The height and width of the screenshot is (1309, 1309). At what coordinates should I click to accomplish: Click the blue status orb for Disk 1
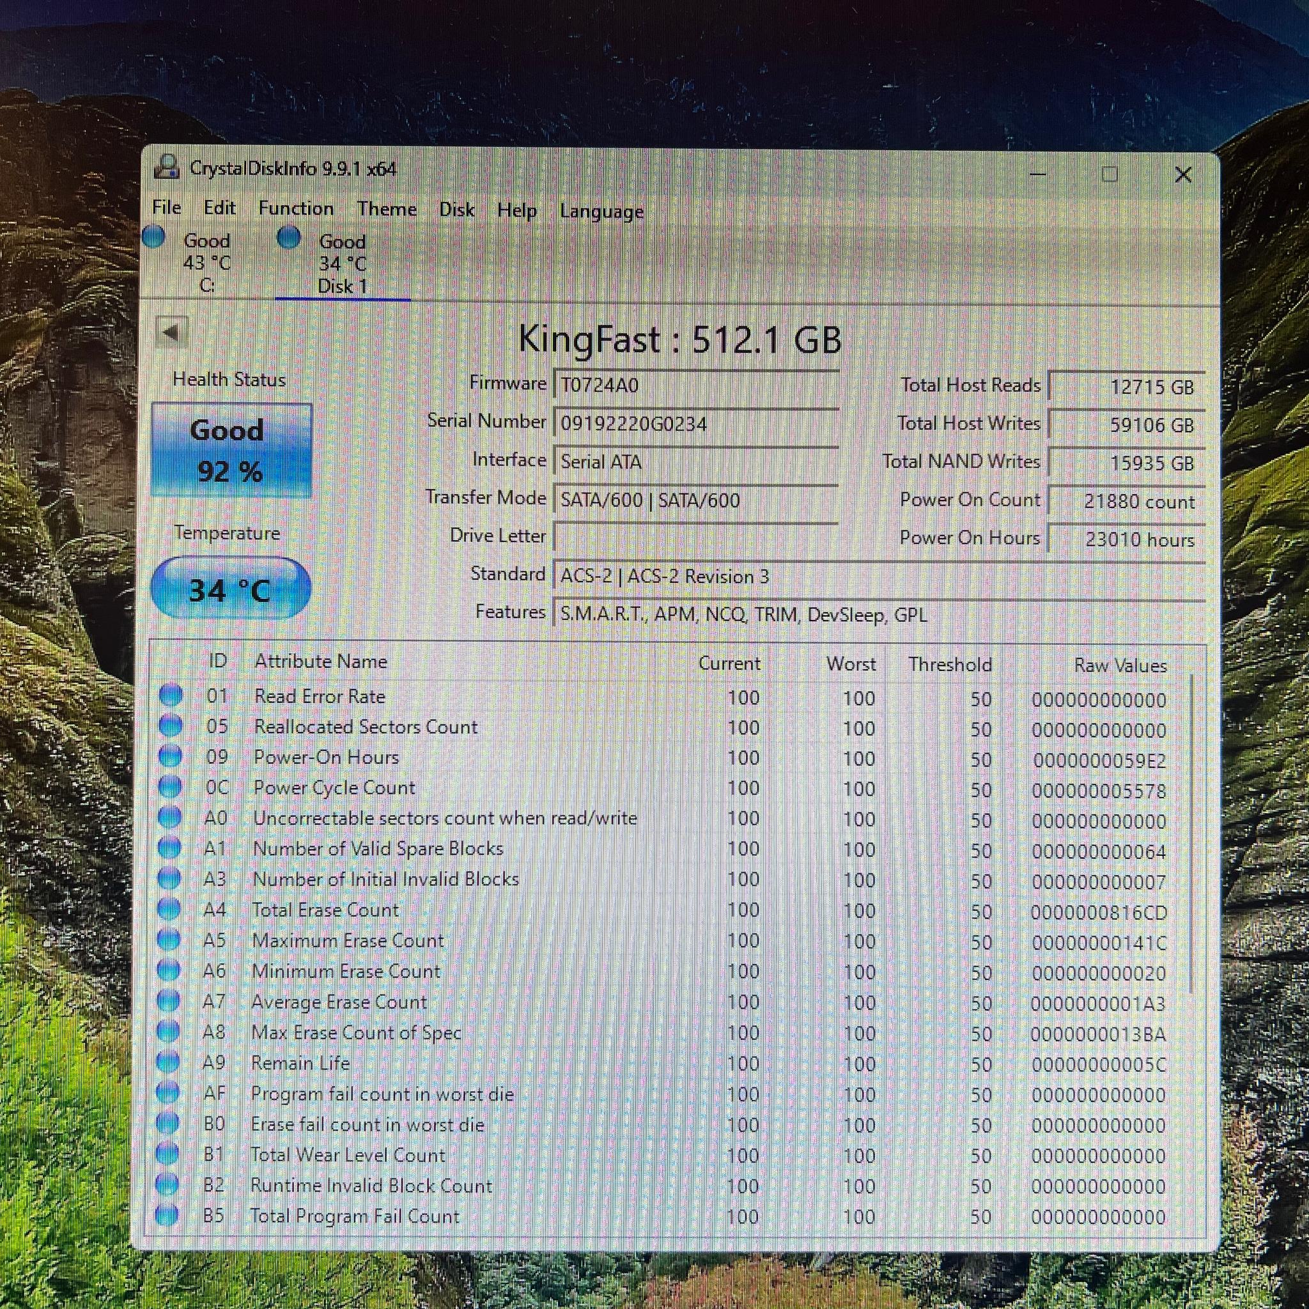[289, 237]
